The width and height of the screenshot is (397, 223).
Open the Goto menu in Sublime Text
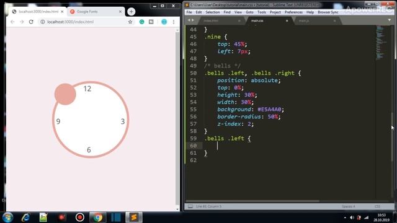point(249,12)
